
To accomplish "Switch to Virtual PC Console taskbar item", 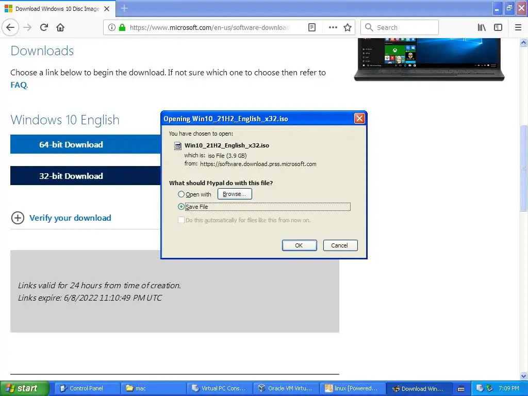I will point(219,388).
